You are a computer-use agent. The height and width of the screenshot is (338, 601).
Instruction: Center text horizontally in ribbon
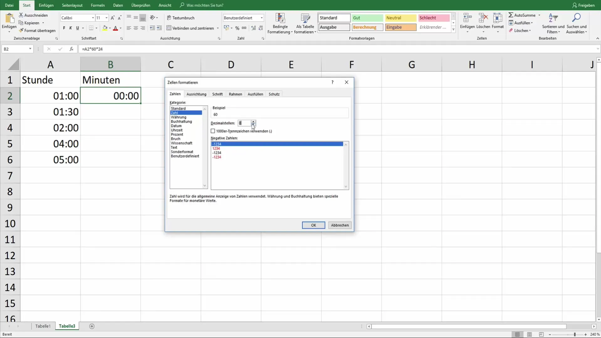pos(136,28)
